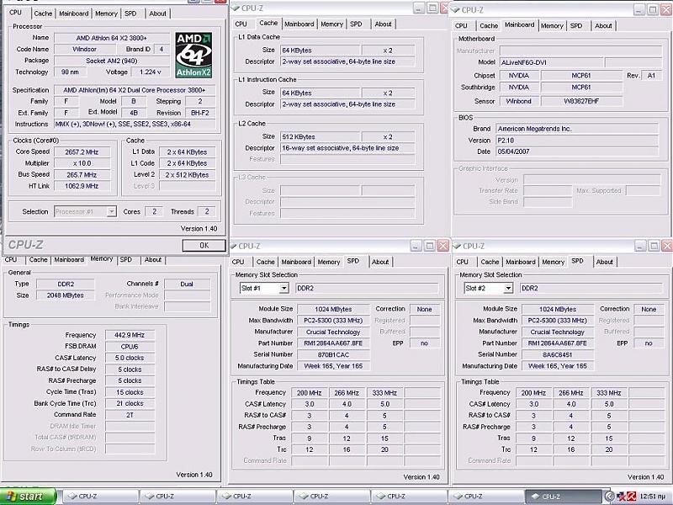
Task: Click BIOS brand American Megatrends Inc.
Action: [x=577, y=129]
